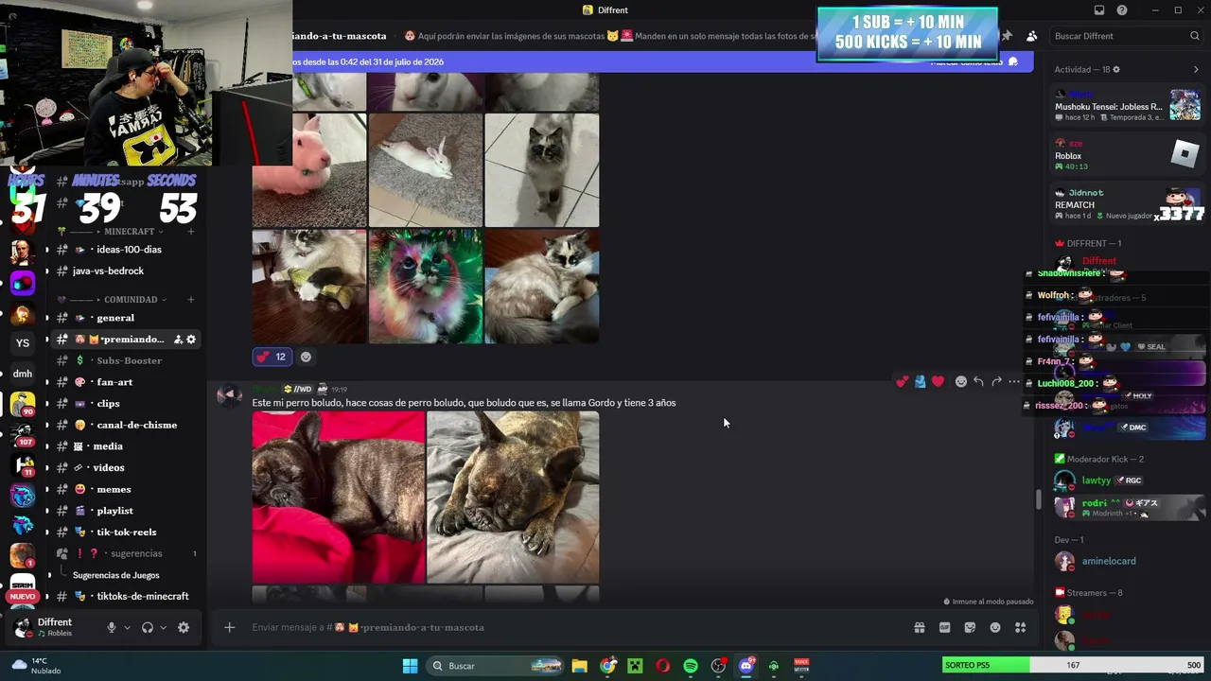1211x681 pixels.
Task: Search in the Buscar Diffrent field
Action: [x=1126, y=36]
